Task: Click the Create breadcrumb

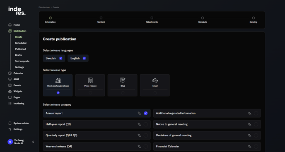Action: click(56, 7)
